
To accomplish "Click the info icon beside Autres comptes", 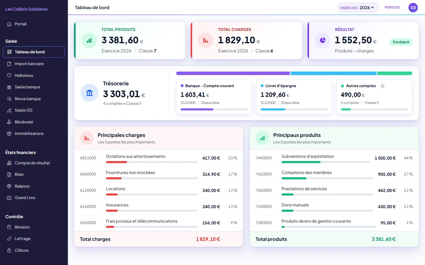I will (382, 86).
